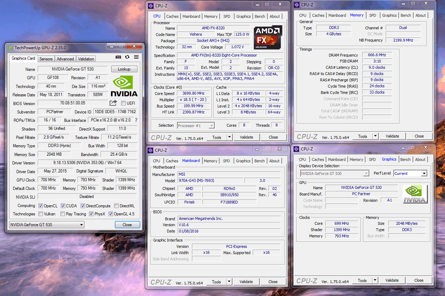Take a GPU-Z screenshot with camera icon
This screenshot has width=445, height=296.
118,57
